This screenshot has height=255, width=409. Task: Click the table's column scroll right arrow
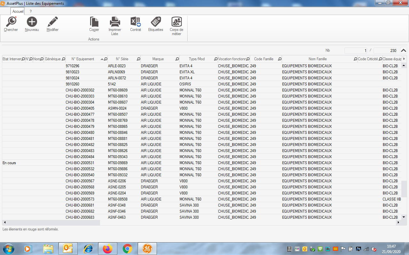coord(404,59)
